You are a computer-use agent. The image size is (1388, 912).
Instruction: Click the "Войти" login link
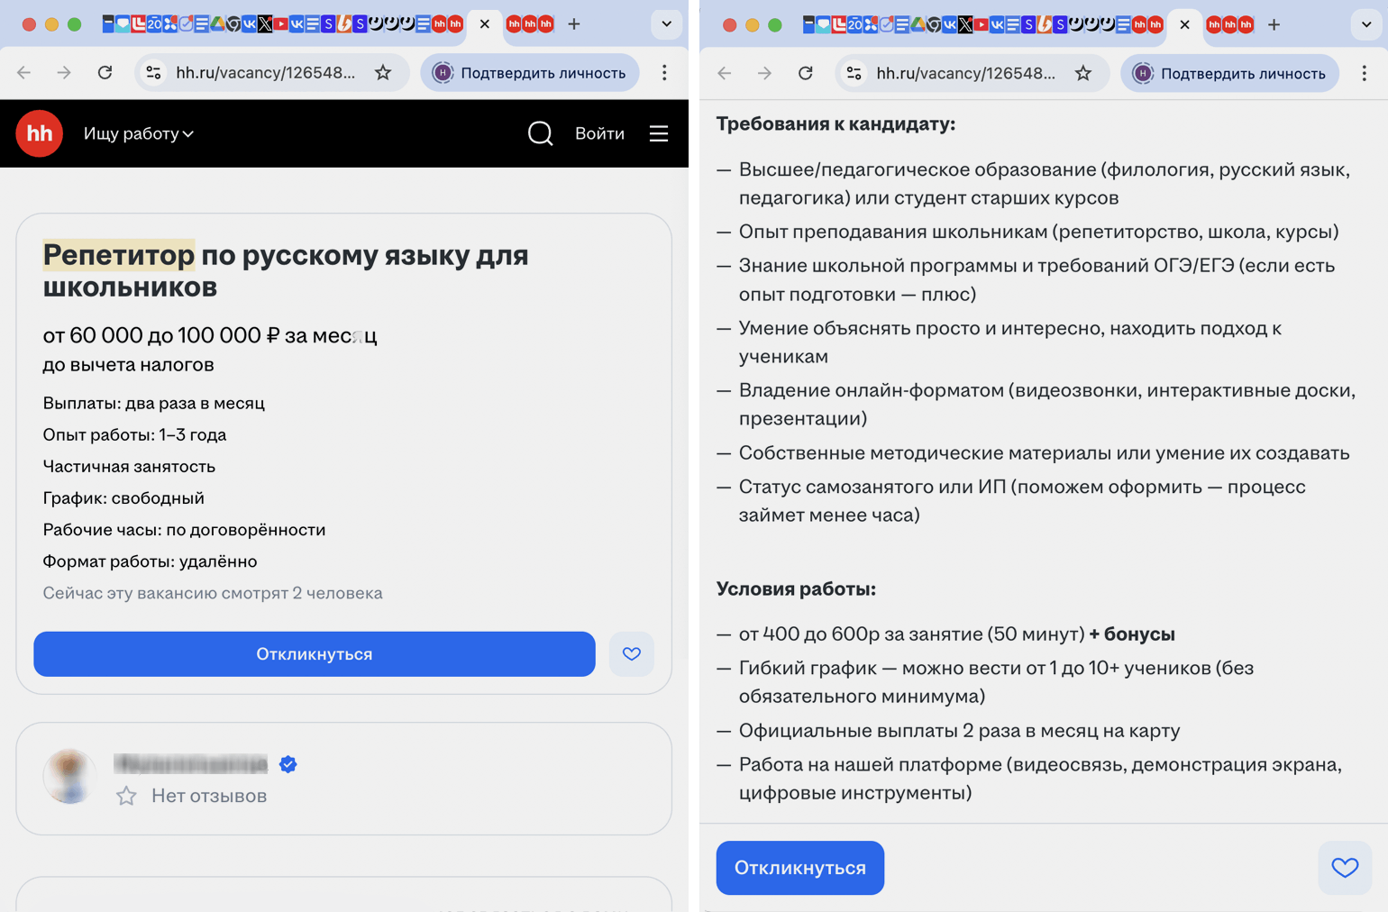click(x=599, y=133)
